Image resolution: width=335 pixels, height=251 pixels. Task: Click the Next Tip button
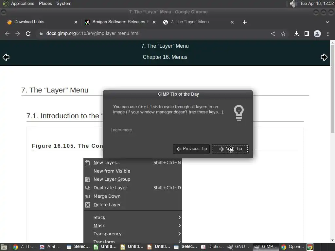[230, 149]
